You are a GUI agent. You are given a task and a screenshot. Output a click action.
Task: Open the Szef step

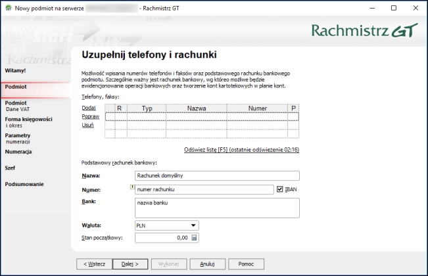(10, 168)
